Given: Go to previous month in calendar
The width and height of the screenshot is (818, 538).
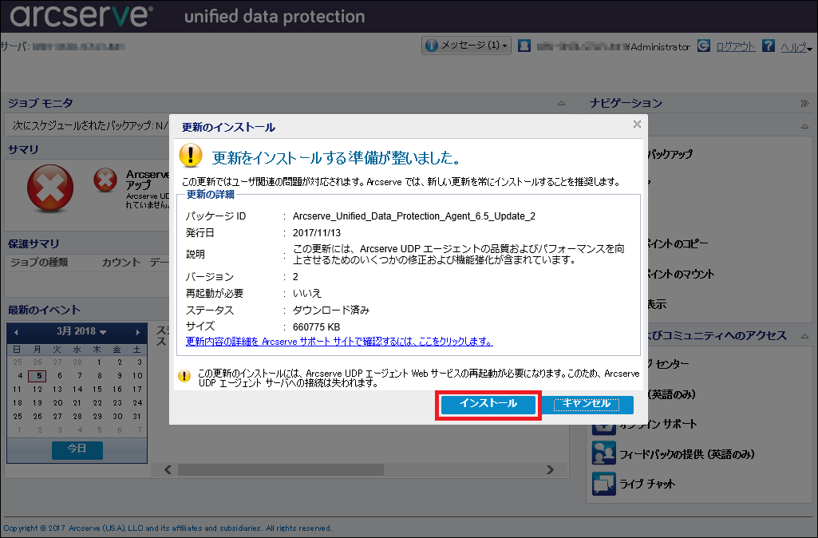Looking at the screenshot, I should [x=16, y=332].
